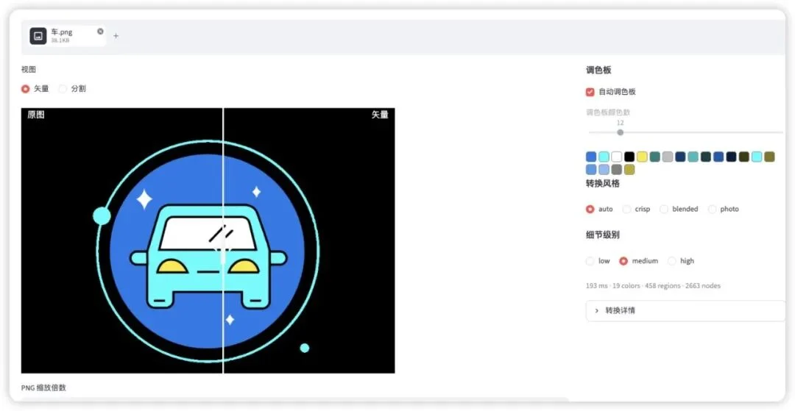Image resolution: width=795 pixels, height=411 pixels.
Task: Choose the blended conversion style
Action: (x=664, y=209)
